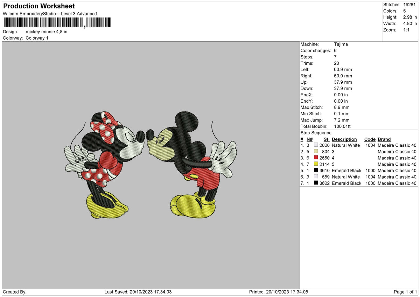Click the 'Page 1 of 1' footer text
The height and width of the screenshot is (297, 420).
tap(406, 292)
